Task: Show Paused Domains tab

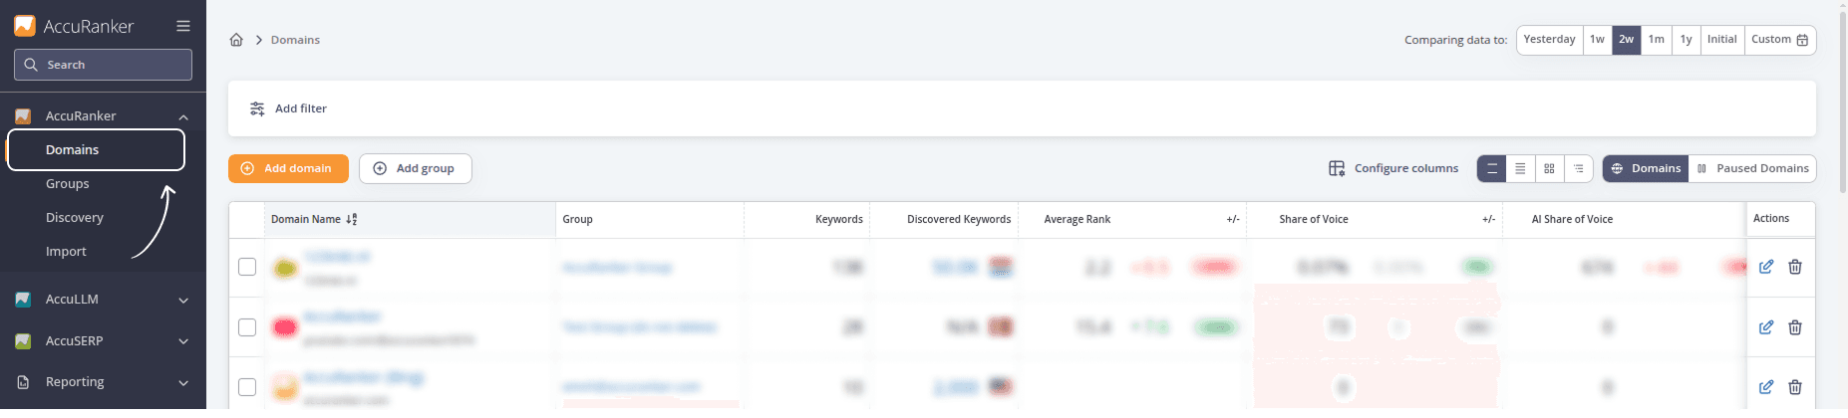Action: click(1752, 169)
